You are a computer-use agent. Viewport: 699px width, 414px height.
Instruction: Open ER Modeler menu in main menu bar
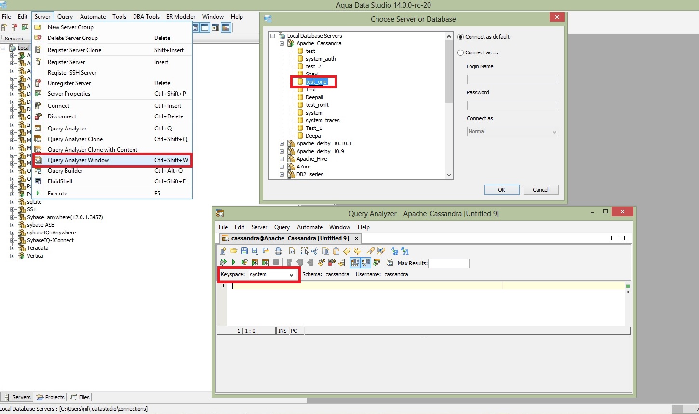181,16
